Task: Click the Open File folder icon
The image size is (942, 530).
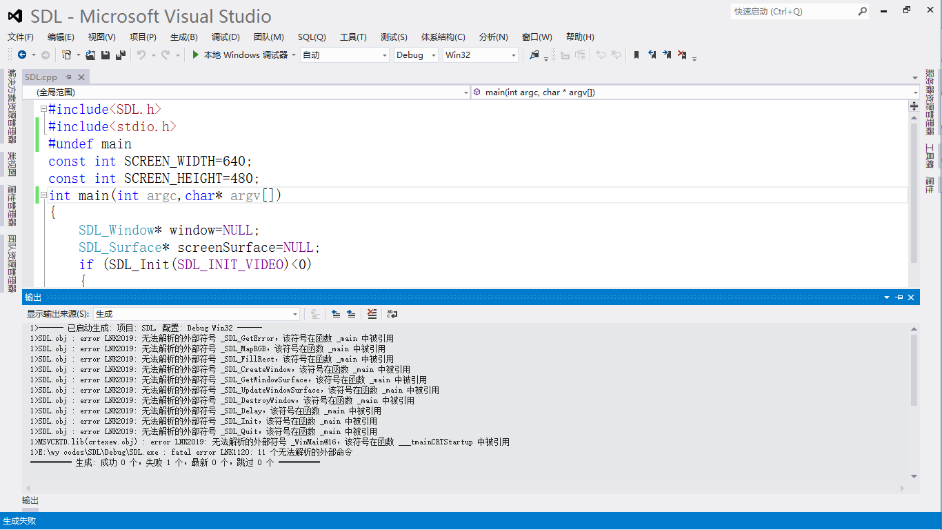Action: [x=90, y=55]
